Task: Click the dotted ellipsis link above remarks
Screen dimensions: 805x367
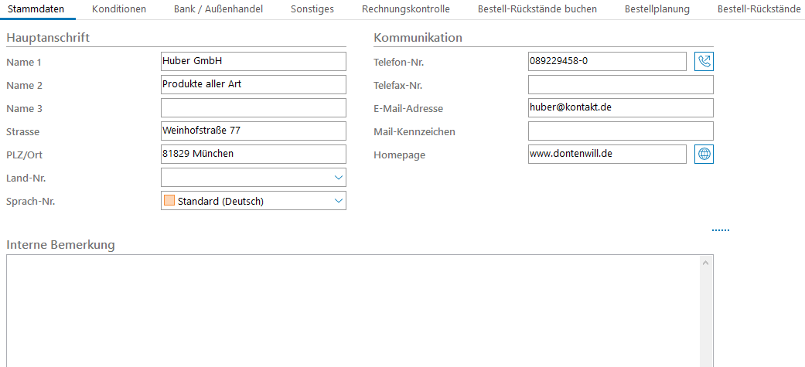Action: 720,230
